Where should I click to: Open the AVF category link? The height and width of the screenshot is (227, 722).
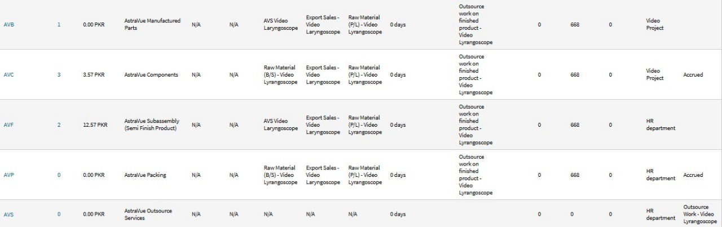pos(8,125)
